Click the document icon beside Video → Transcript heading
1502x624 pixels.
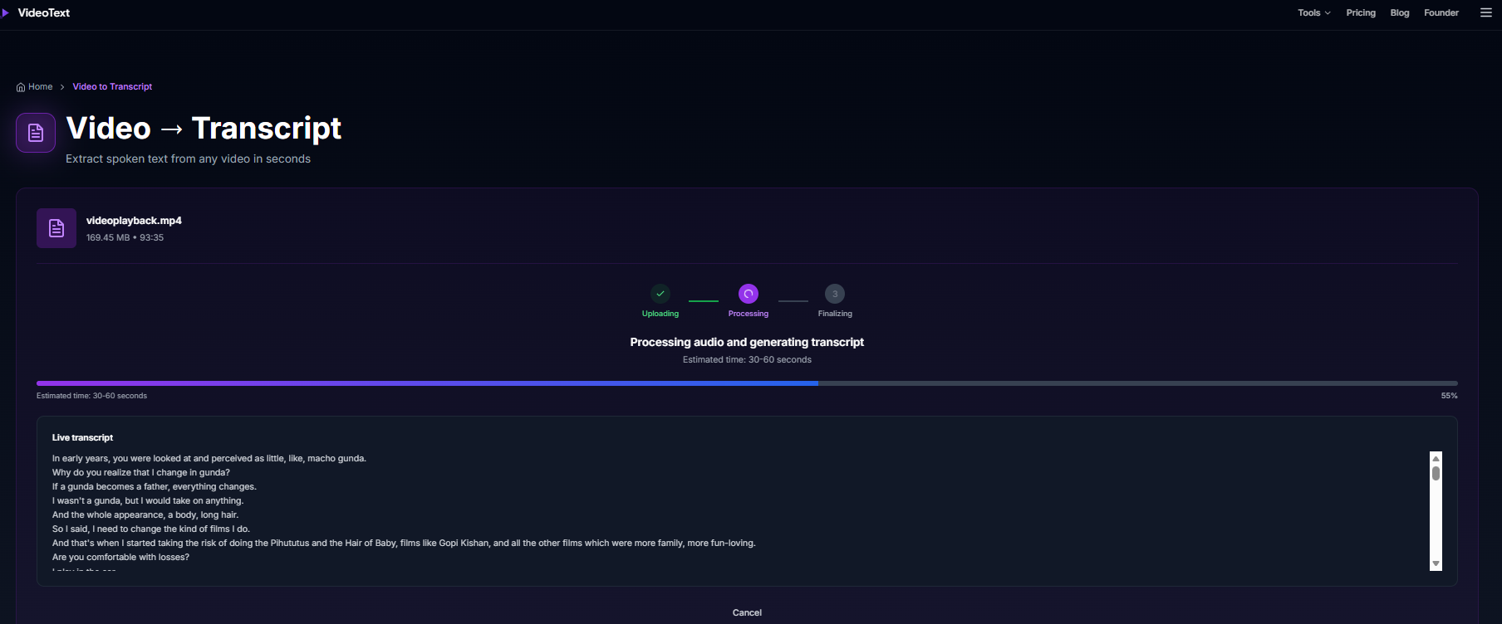click(36, 133)
